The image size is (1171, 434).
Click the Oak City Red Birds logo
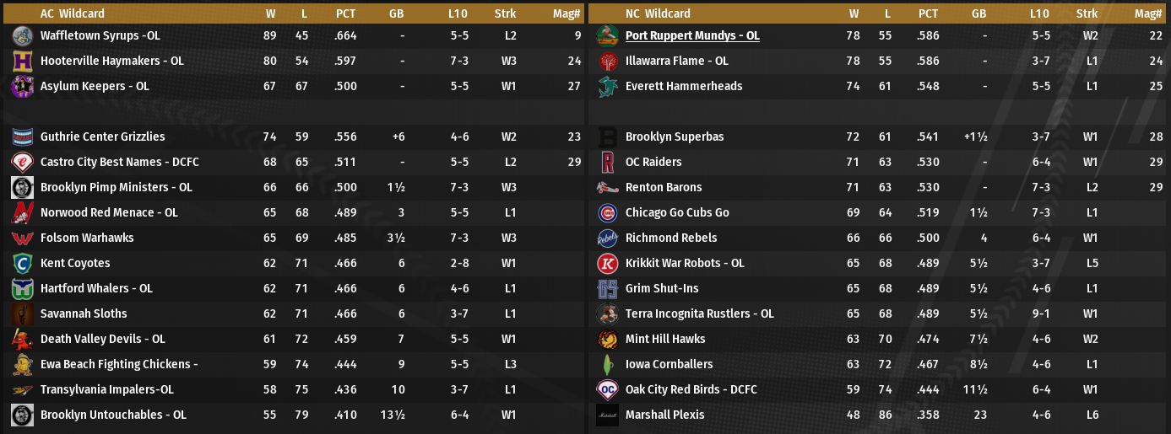tap(608, 389)
